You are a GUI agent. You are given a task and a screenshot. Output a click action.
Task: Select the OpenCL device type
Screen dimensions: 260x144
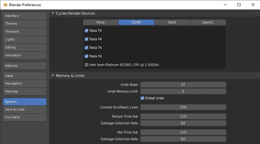click(208, 22)
